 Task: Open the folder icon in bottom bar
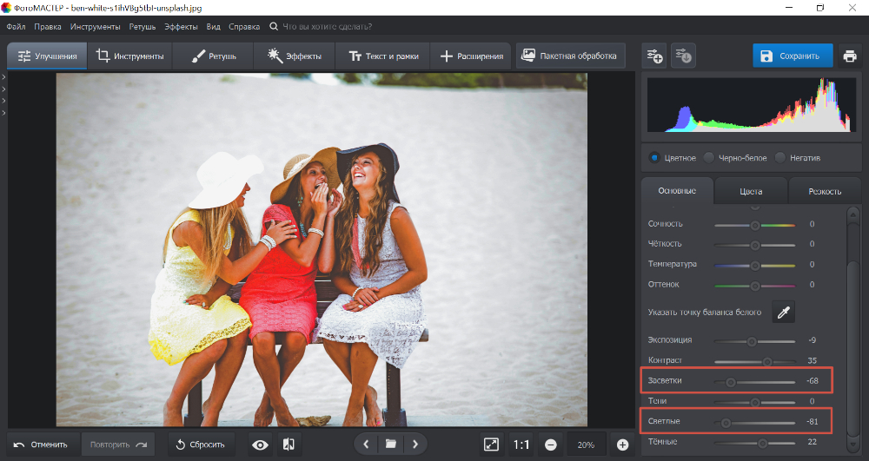[x=391, y=445]
